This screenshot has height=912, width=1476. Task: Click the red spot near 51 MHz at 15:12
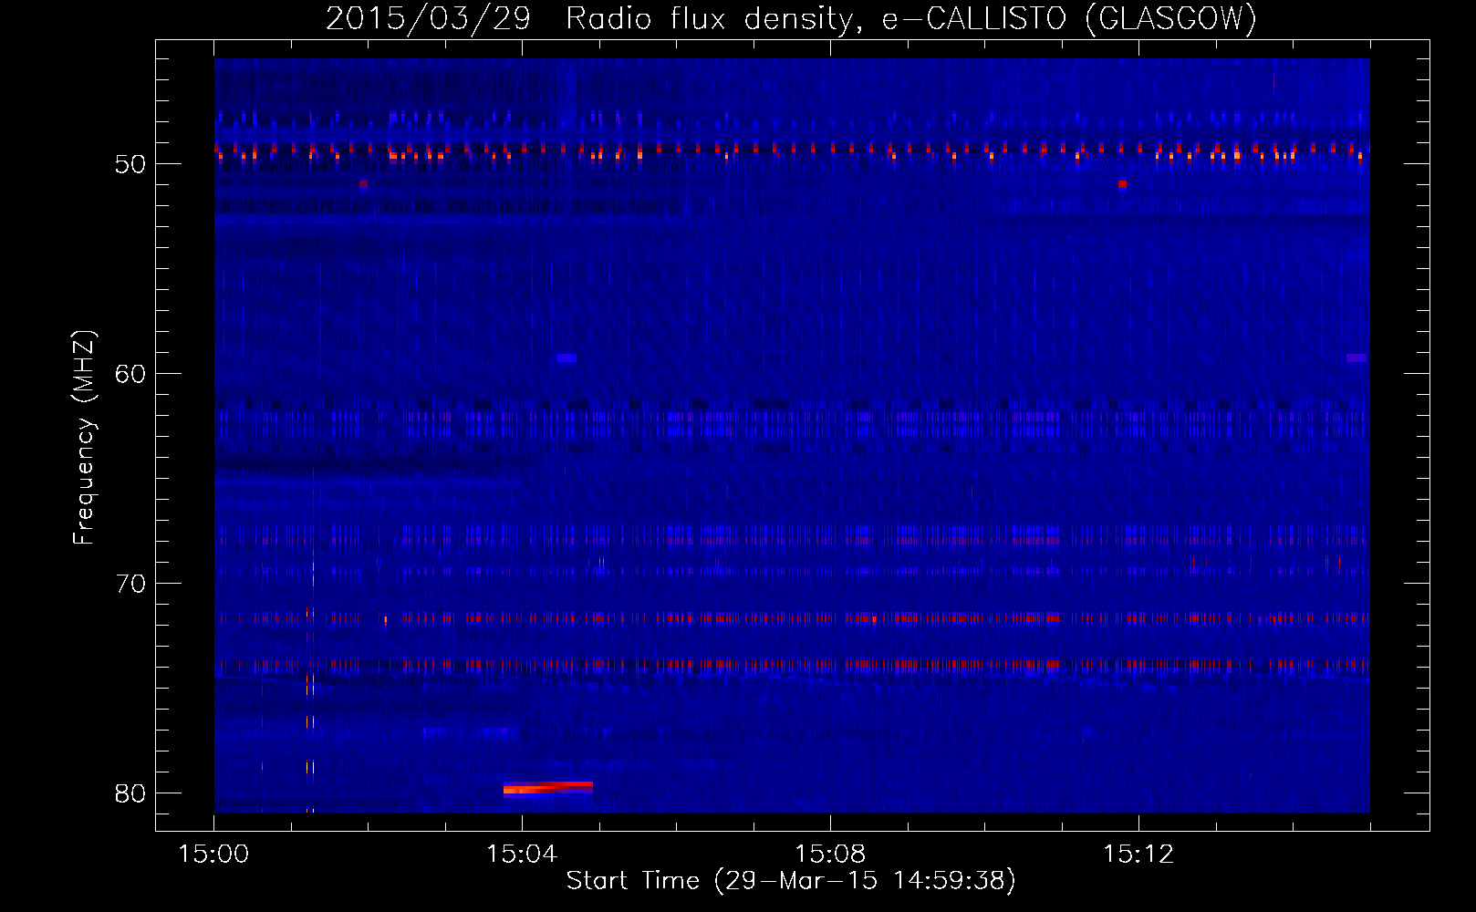click(x=1122, y=184)
